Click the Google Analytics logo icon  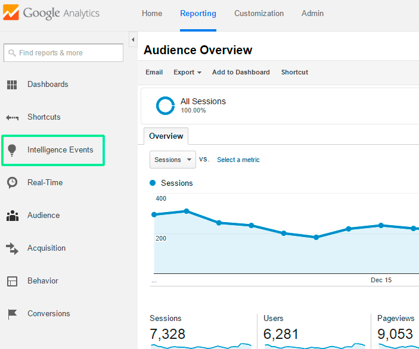[x=12, y=13]
